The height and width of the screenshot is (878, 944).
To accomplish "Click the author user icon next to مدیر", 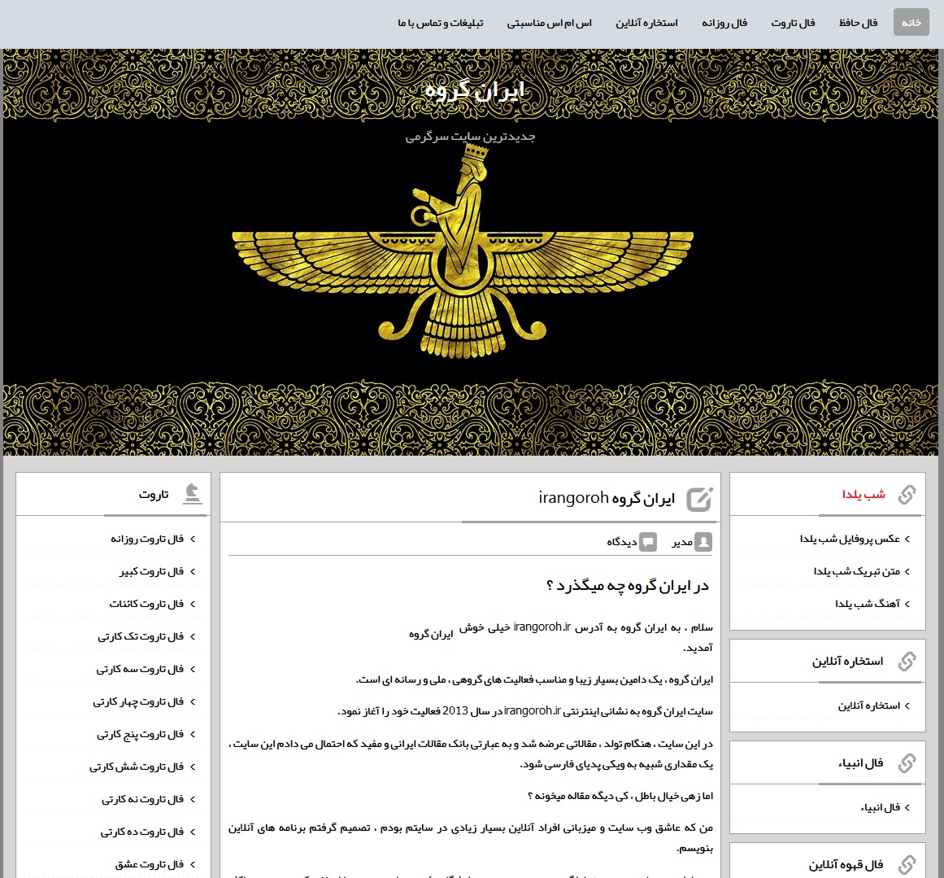I will pyautogui.click(x=703, y=542).
